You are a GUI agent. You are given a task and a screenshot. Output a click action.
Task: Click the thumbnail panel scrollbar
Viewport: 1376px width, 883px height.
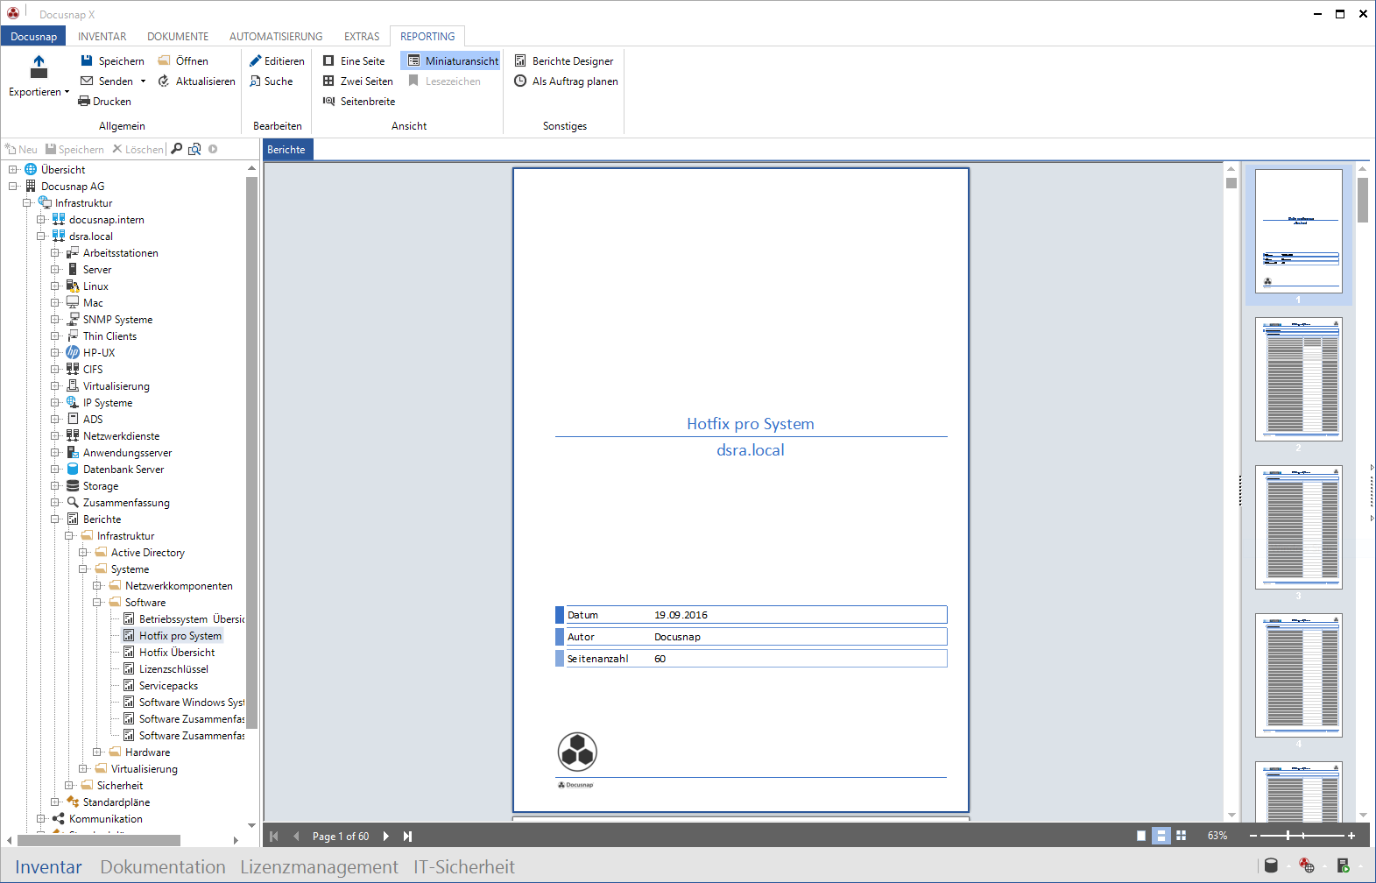[x=1363, y=201]
